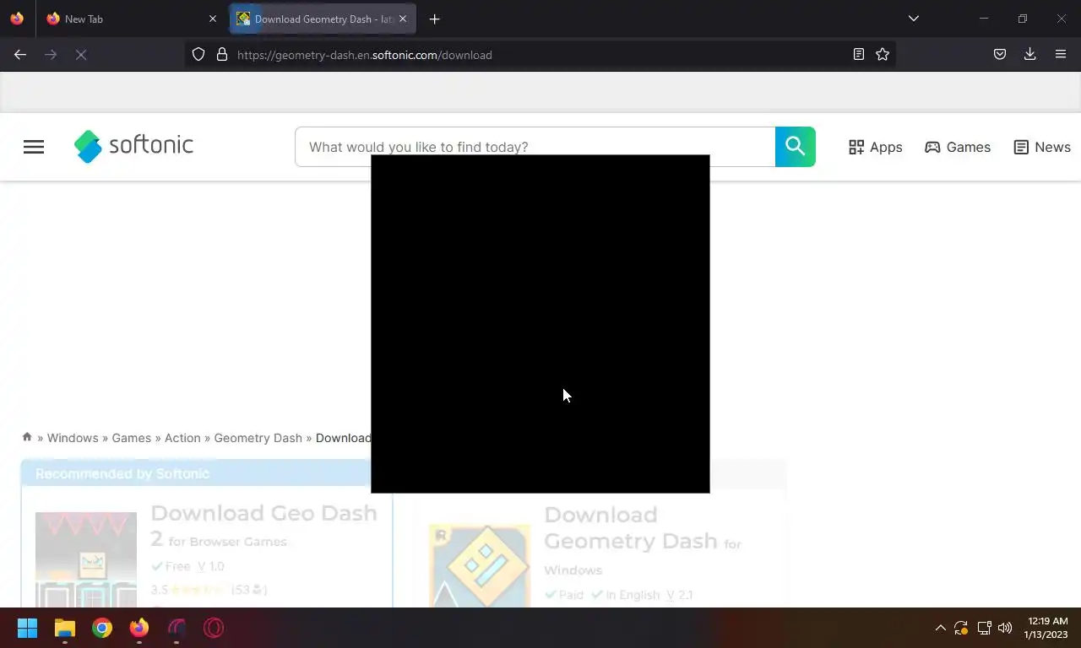Open a new browser tab
1081x648 pixels.
[x=434, y=19]
